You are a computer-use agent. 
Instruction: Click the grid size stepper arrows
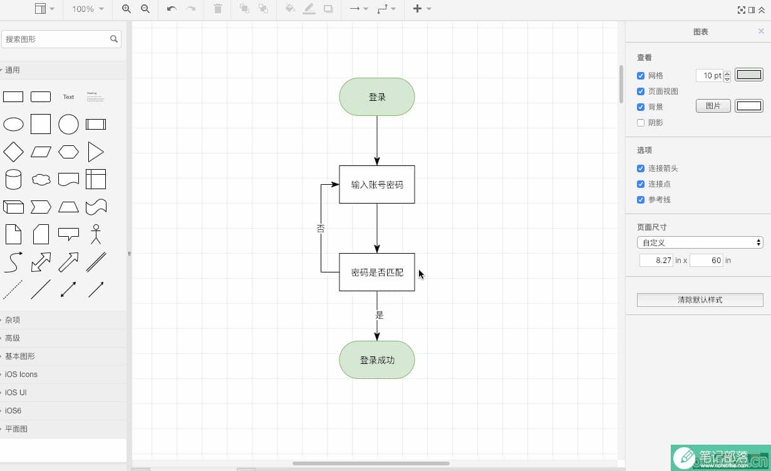pos(727,76)
